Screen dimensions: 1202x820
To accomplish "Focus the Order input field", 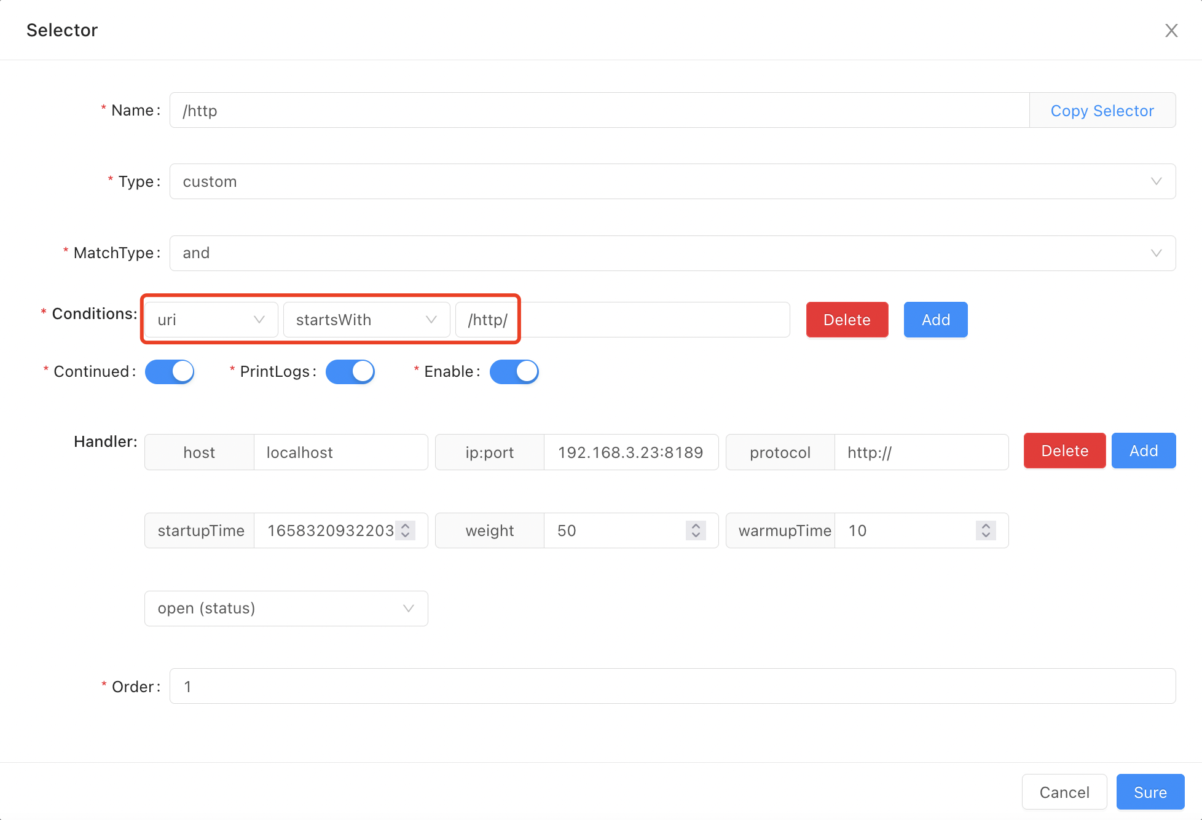I will pyautogui.click(x=672, y=687).
